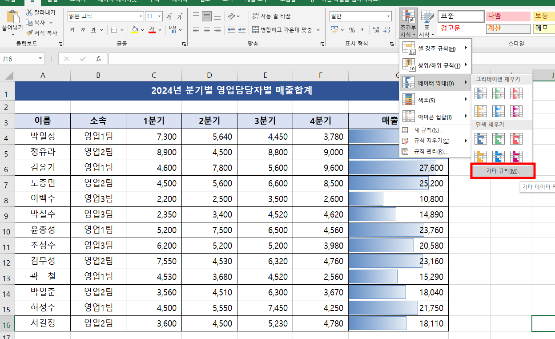555x339 pixels.
Task: Open the font group dialog launcher
Action: [x=184, y=44]
